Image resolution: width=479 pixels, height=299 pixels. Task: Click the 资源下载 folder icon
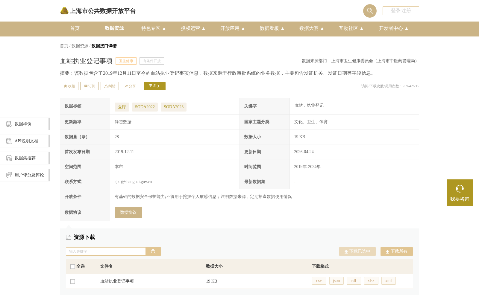pos(69,237)
